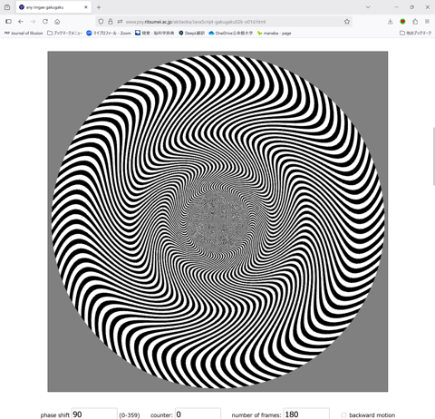This screenshot has height=419, width=435.
Task: Go back one page
Action: [x=21, y=22]
